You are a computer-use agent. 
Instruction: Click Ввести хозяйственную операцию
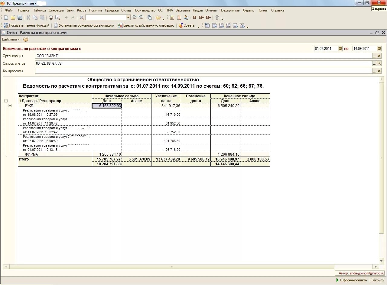tap(146, 25)
